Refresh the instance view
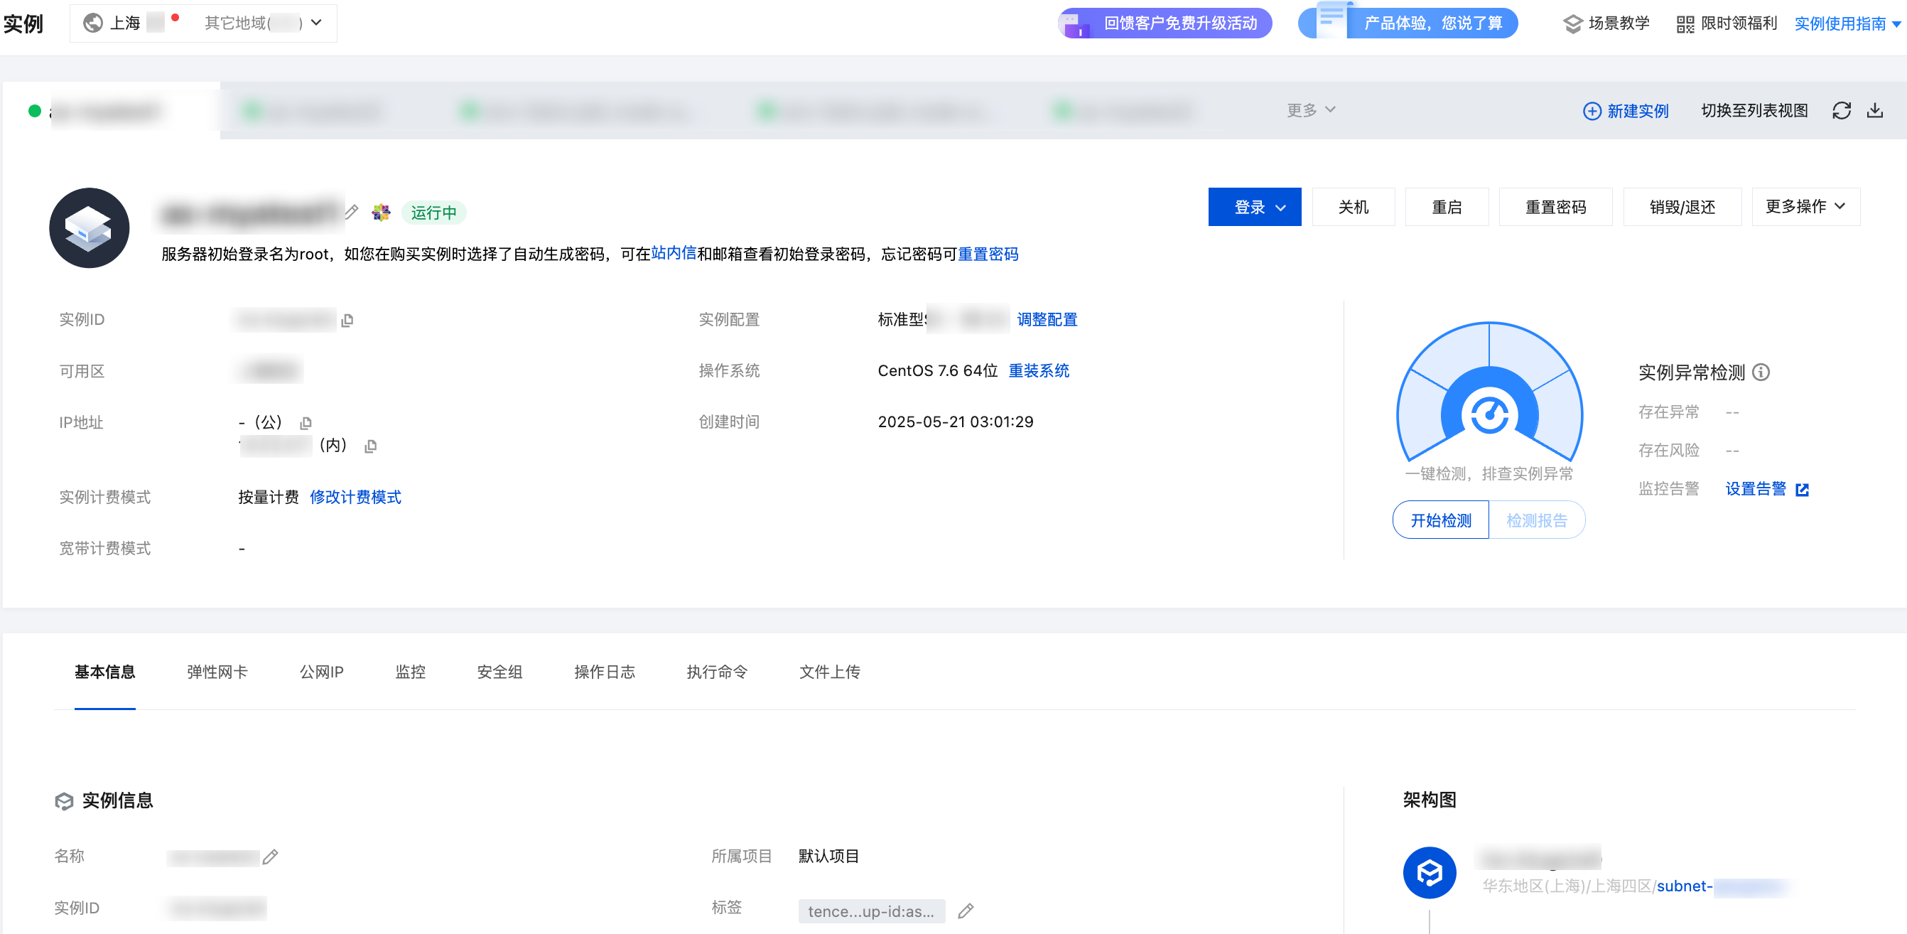This screenshot has height=934, width=1907. coord(1841,111)
